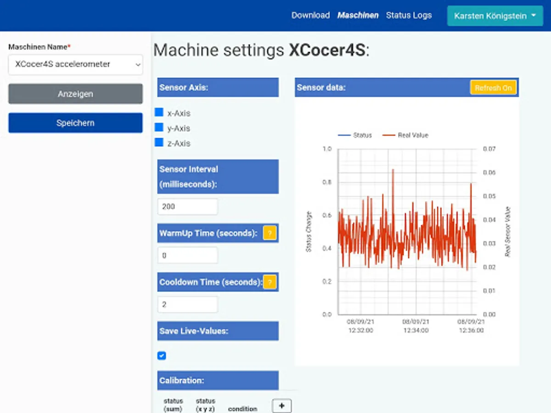This screenshot has width=551, height=413.
Task: Focus the WarmUp Time input field
Action: coord(187,256)
